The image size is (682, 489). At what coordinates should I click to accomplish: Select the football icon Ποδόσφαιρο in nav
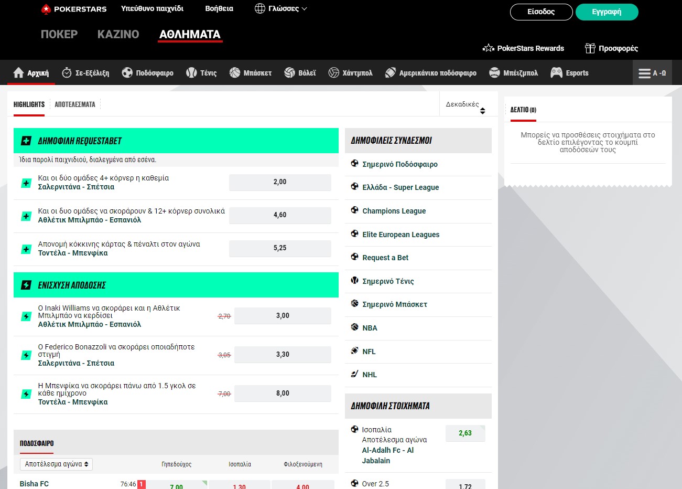[127, 72]
